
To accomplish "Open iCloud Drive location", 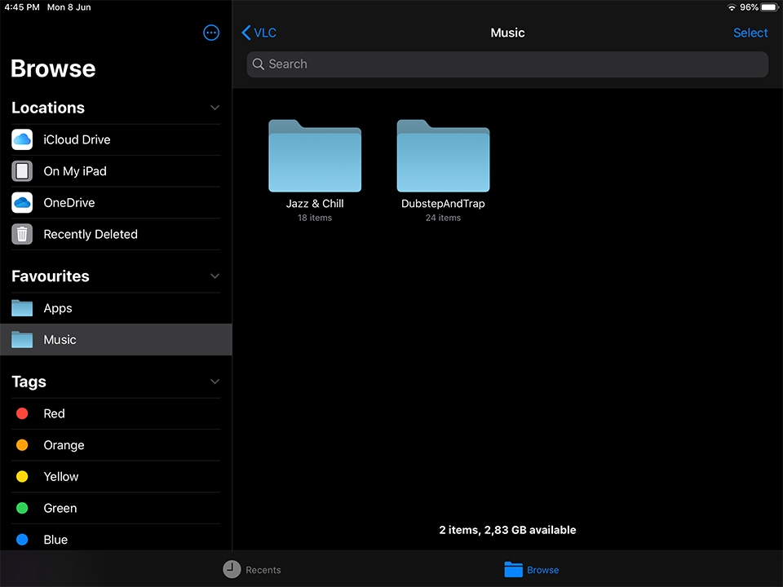I will [116, 139].
